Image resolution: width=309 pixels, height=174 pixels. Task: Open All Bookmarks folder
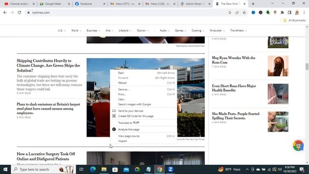(295, 20)
